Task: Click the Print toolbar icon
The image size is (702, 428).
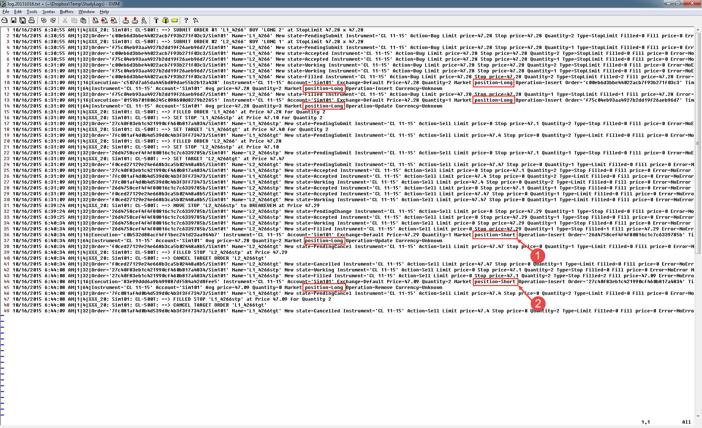Action: coord(31,20)
